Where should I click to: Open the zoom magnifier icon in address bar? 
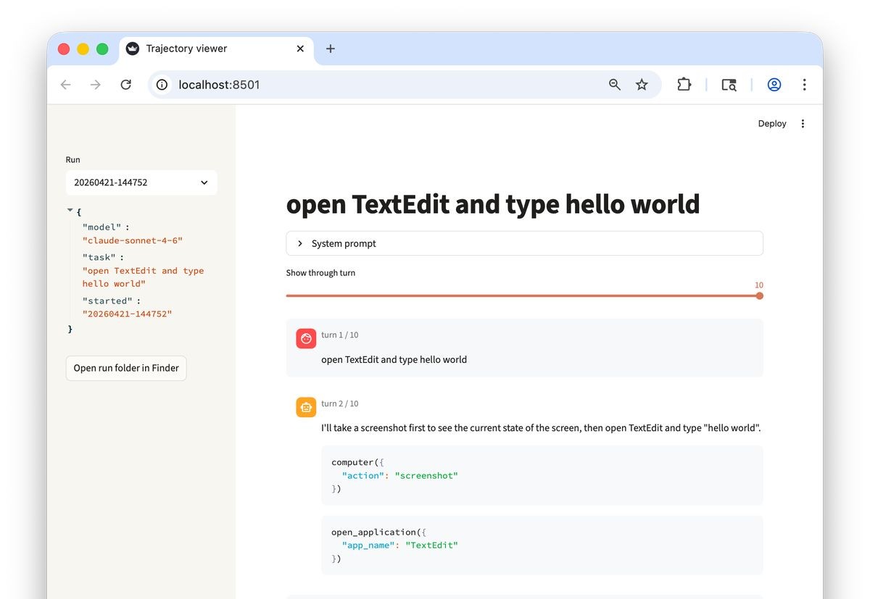tap(615, 85)
